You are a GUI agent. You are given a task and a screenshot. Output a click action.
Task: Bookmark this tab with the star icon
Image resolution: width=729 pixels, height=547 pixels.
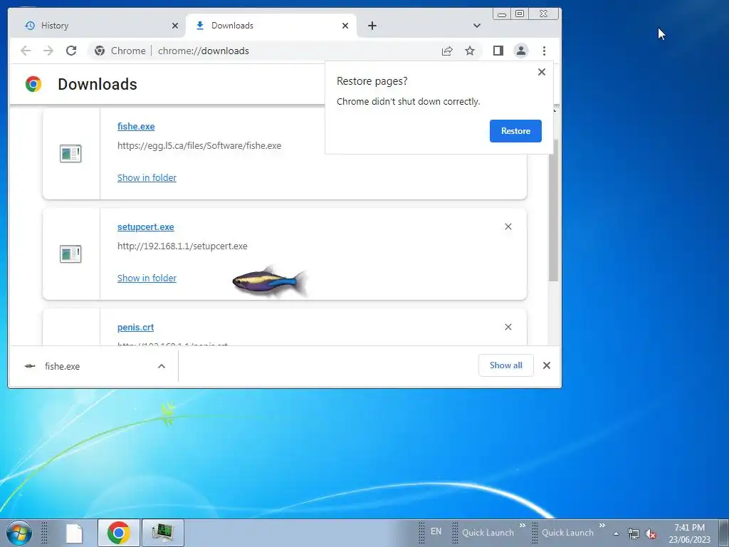[x=470, y=51]
